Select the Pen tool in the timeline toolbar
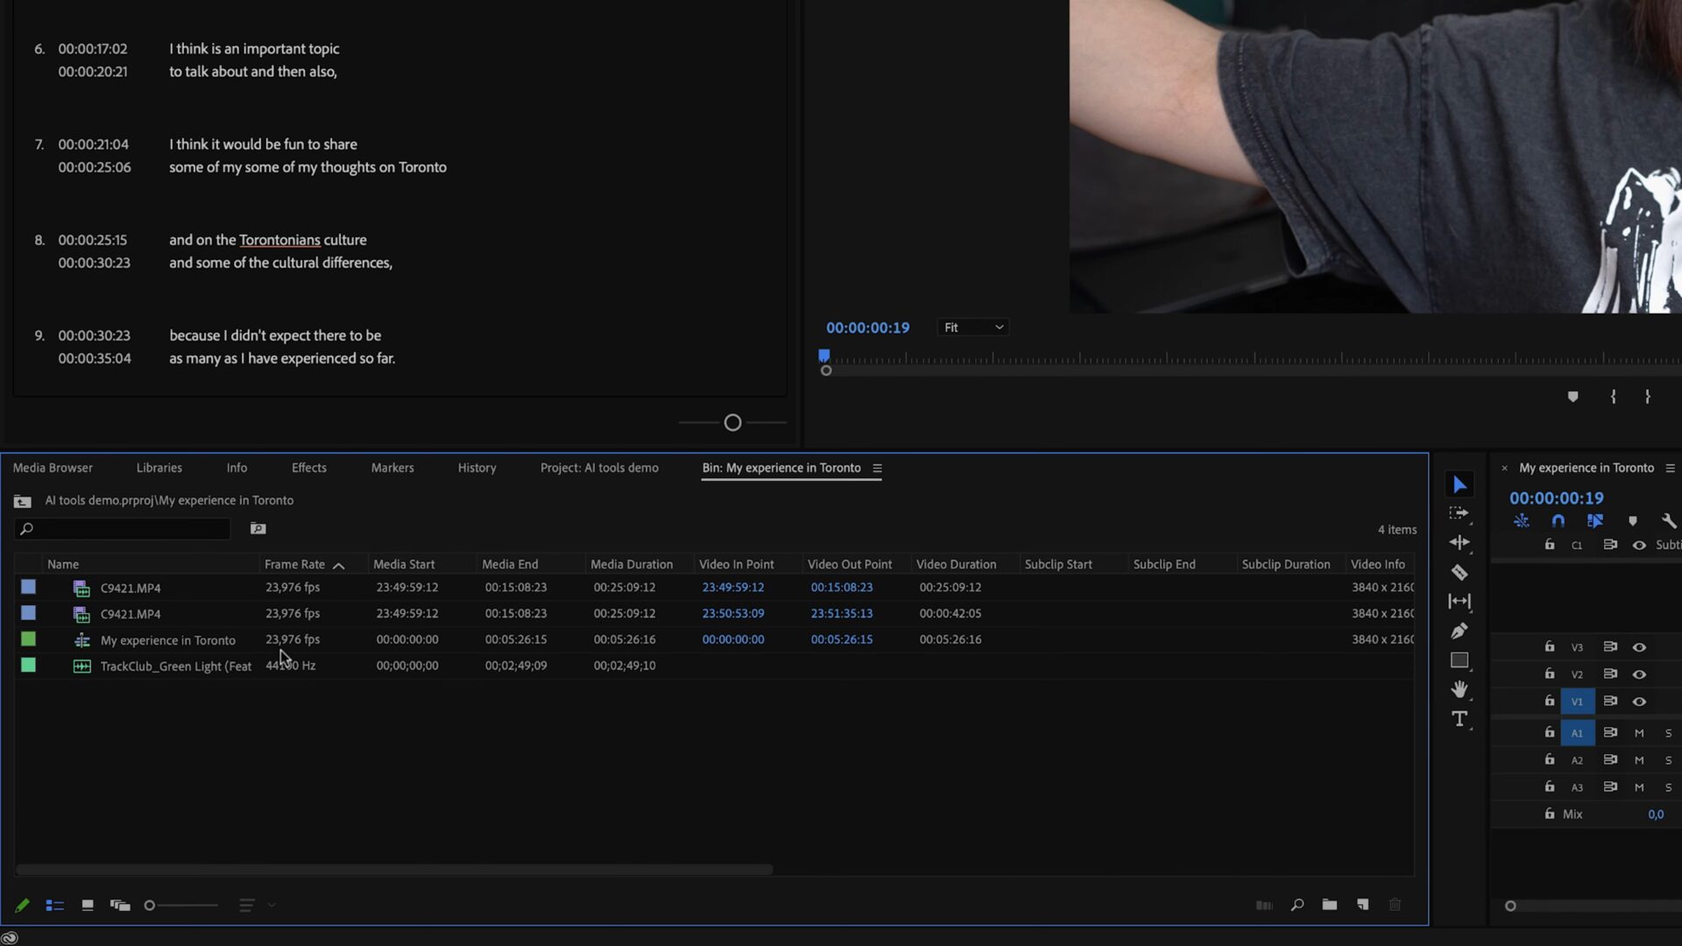The width and height of the screenshot is (1682, 946). (1459, 631)
